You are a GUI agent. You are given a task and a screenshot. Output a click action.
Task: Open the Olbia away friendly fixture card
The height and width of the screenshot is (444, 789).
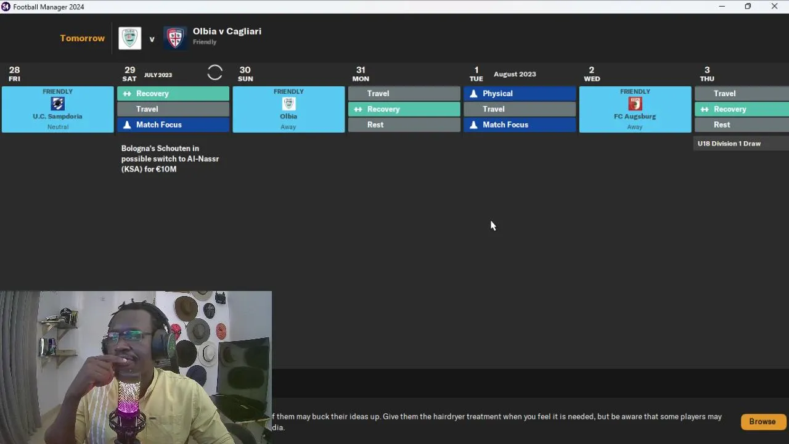click(x=288, y=109)
